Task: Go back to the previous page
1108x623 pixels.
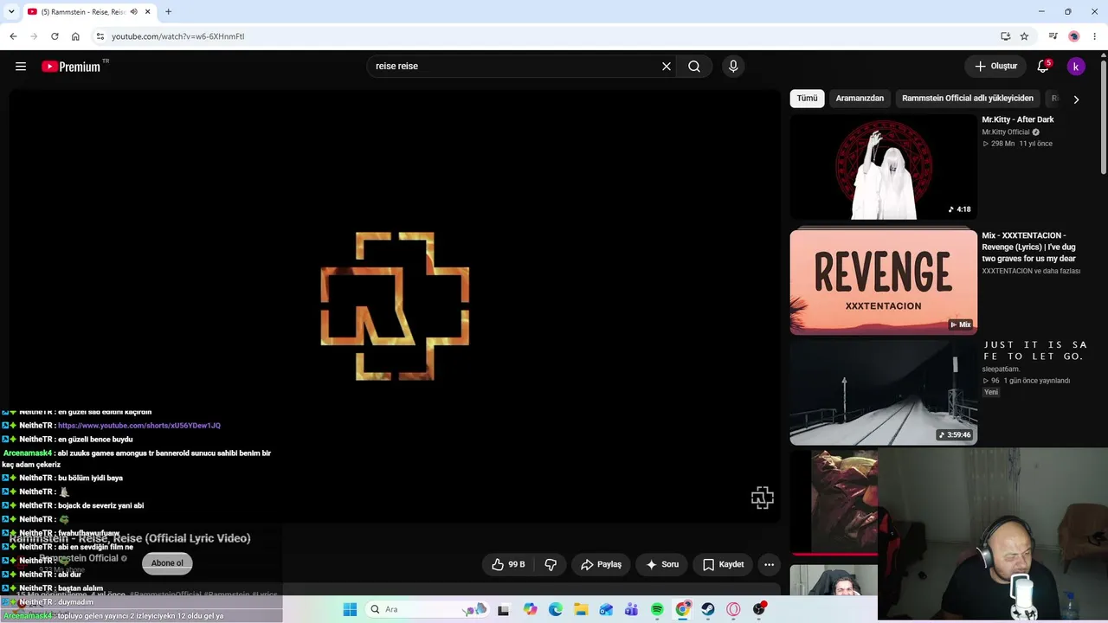Action: pyautogui.click(x=13, y=36)
